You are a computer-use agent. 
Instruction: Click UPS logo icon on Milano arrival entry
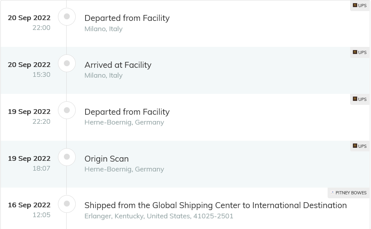(x=355, y=52)
